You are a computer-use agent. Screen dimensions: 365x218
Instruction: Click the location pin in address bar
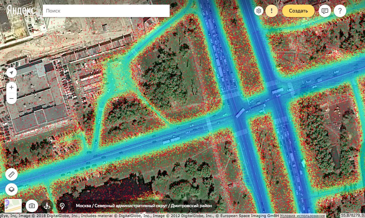coord(62,206)
